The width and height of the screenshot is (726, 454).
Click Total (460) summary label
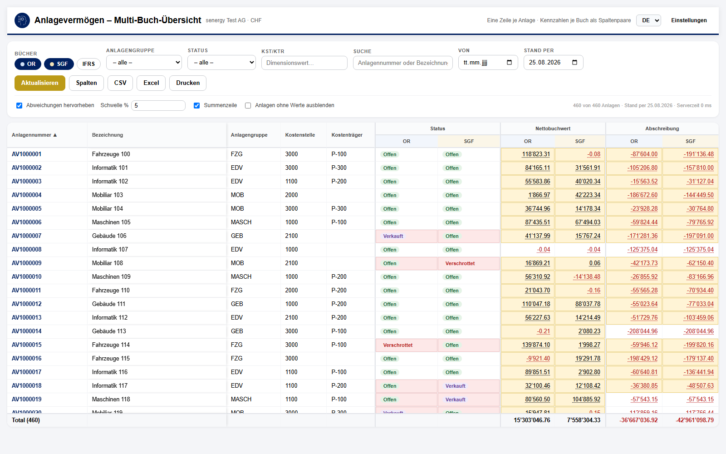point(26,420)
